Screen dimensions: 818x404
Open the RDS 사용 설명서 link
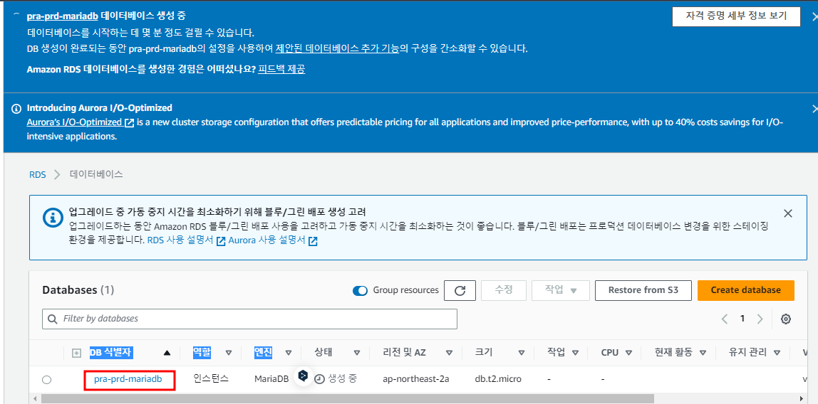point(180,240)
